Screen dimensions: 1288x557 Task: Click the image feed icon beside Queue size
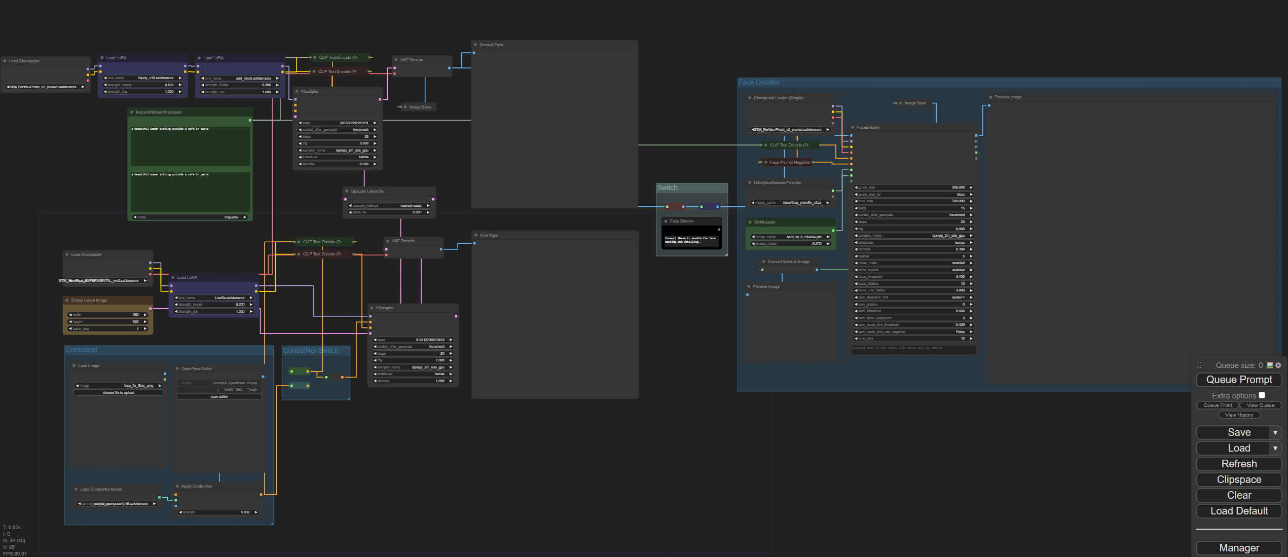click(x=1270, y=365)
